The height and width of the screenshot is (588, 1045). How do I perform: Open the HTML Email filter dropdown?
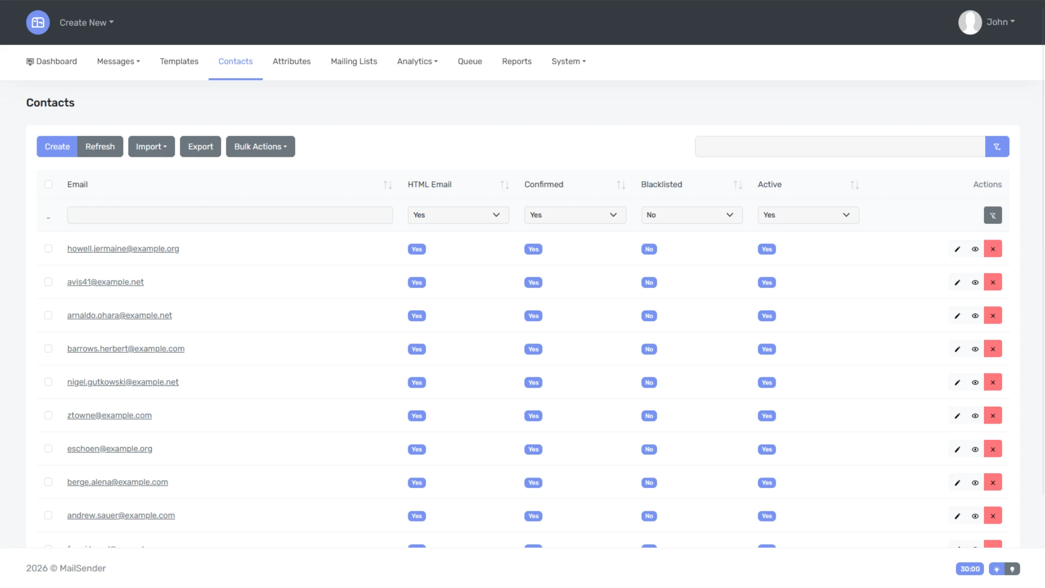[x=458, y=215]
